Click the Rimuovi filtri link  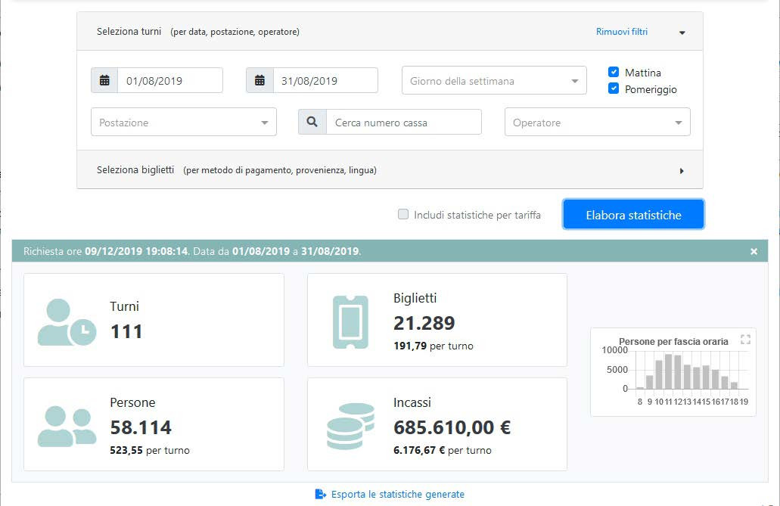(x=621, y=32)
